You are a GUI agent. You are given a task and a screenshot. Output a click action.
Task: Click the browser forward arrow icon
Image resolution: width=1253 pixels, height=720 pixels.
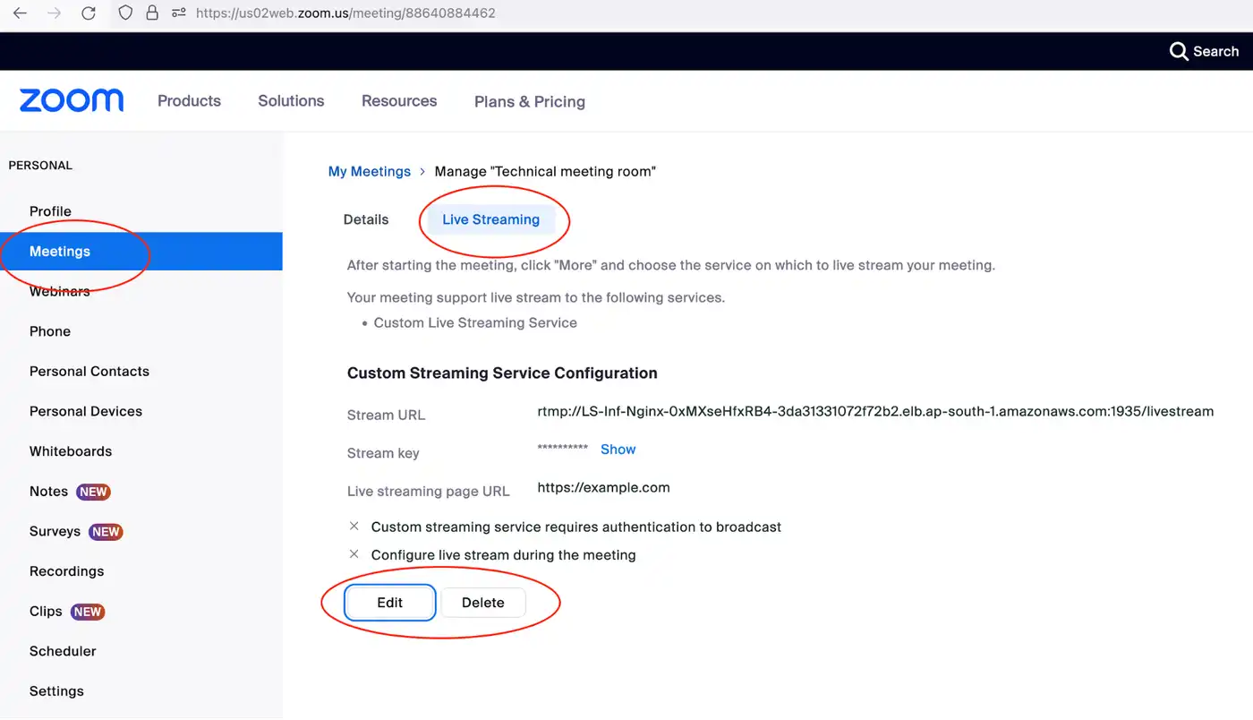coord(54,13)
